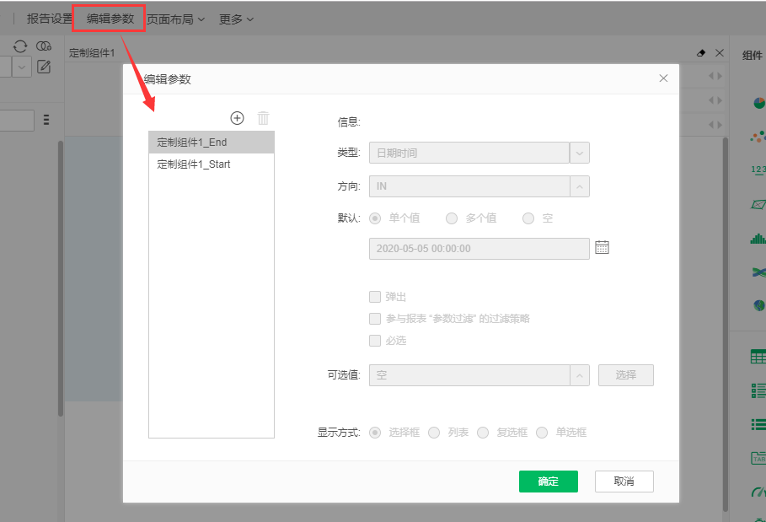The height and width of the screenshot is (522, 766).
Task: Click the refresh icon in left panel
Action: [x=20, y=46]
